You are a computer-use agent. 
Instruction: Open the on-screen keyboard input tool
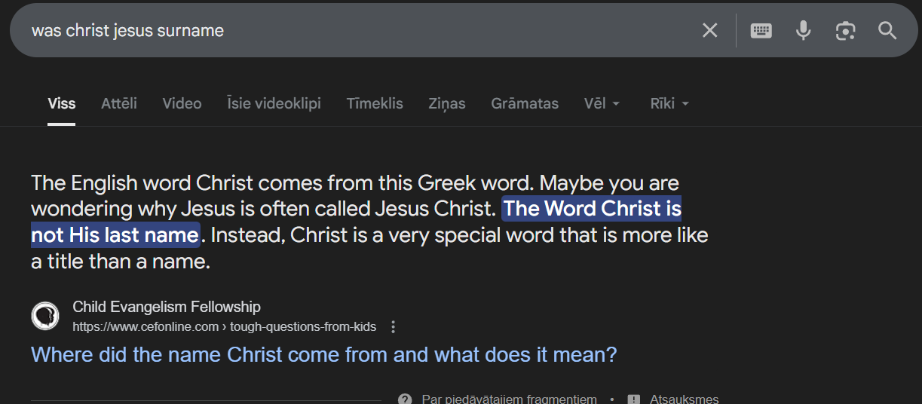761,31
